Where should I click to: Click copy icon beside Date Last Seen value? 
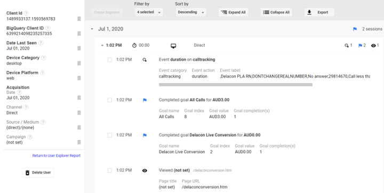79,48
